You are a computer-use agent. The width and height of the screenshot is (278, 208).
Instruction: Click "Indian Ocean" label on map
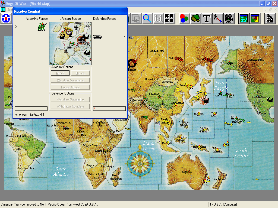tap(149, 146)
